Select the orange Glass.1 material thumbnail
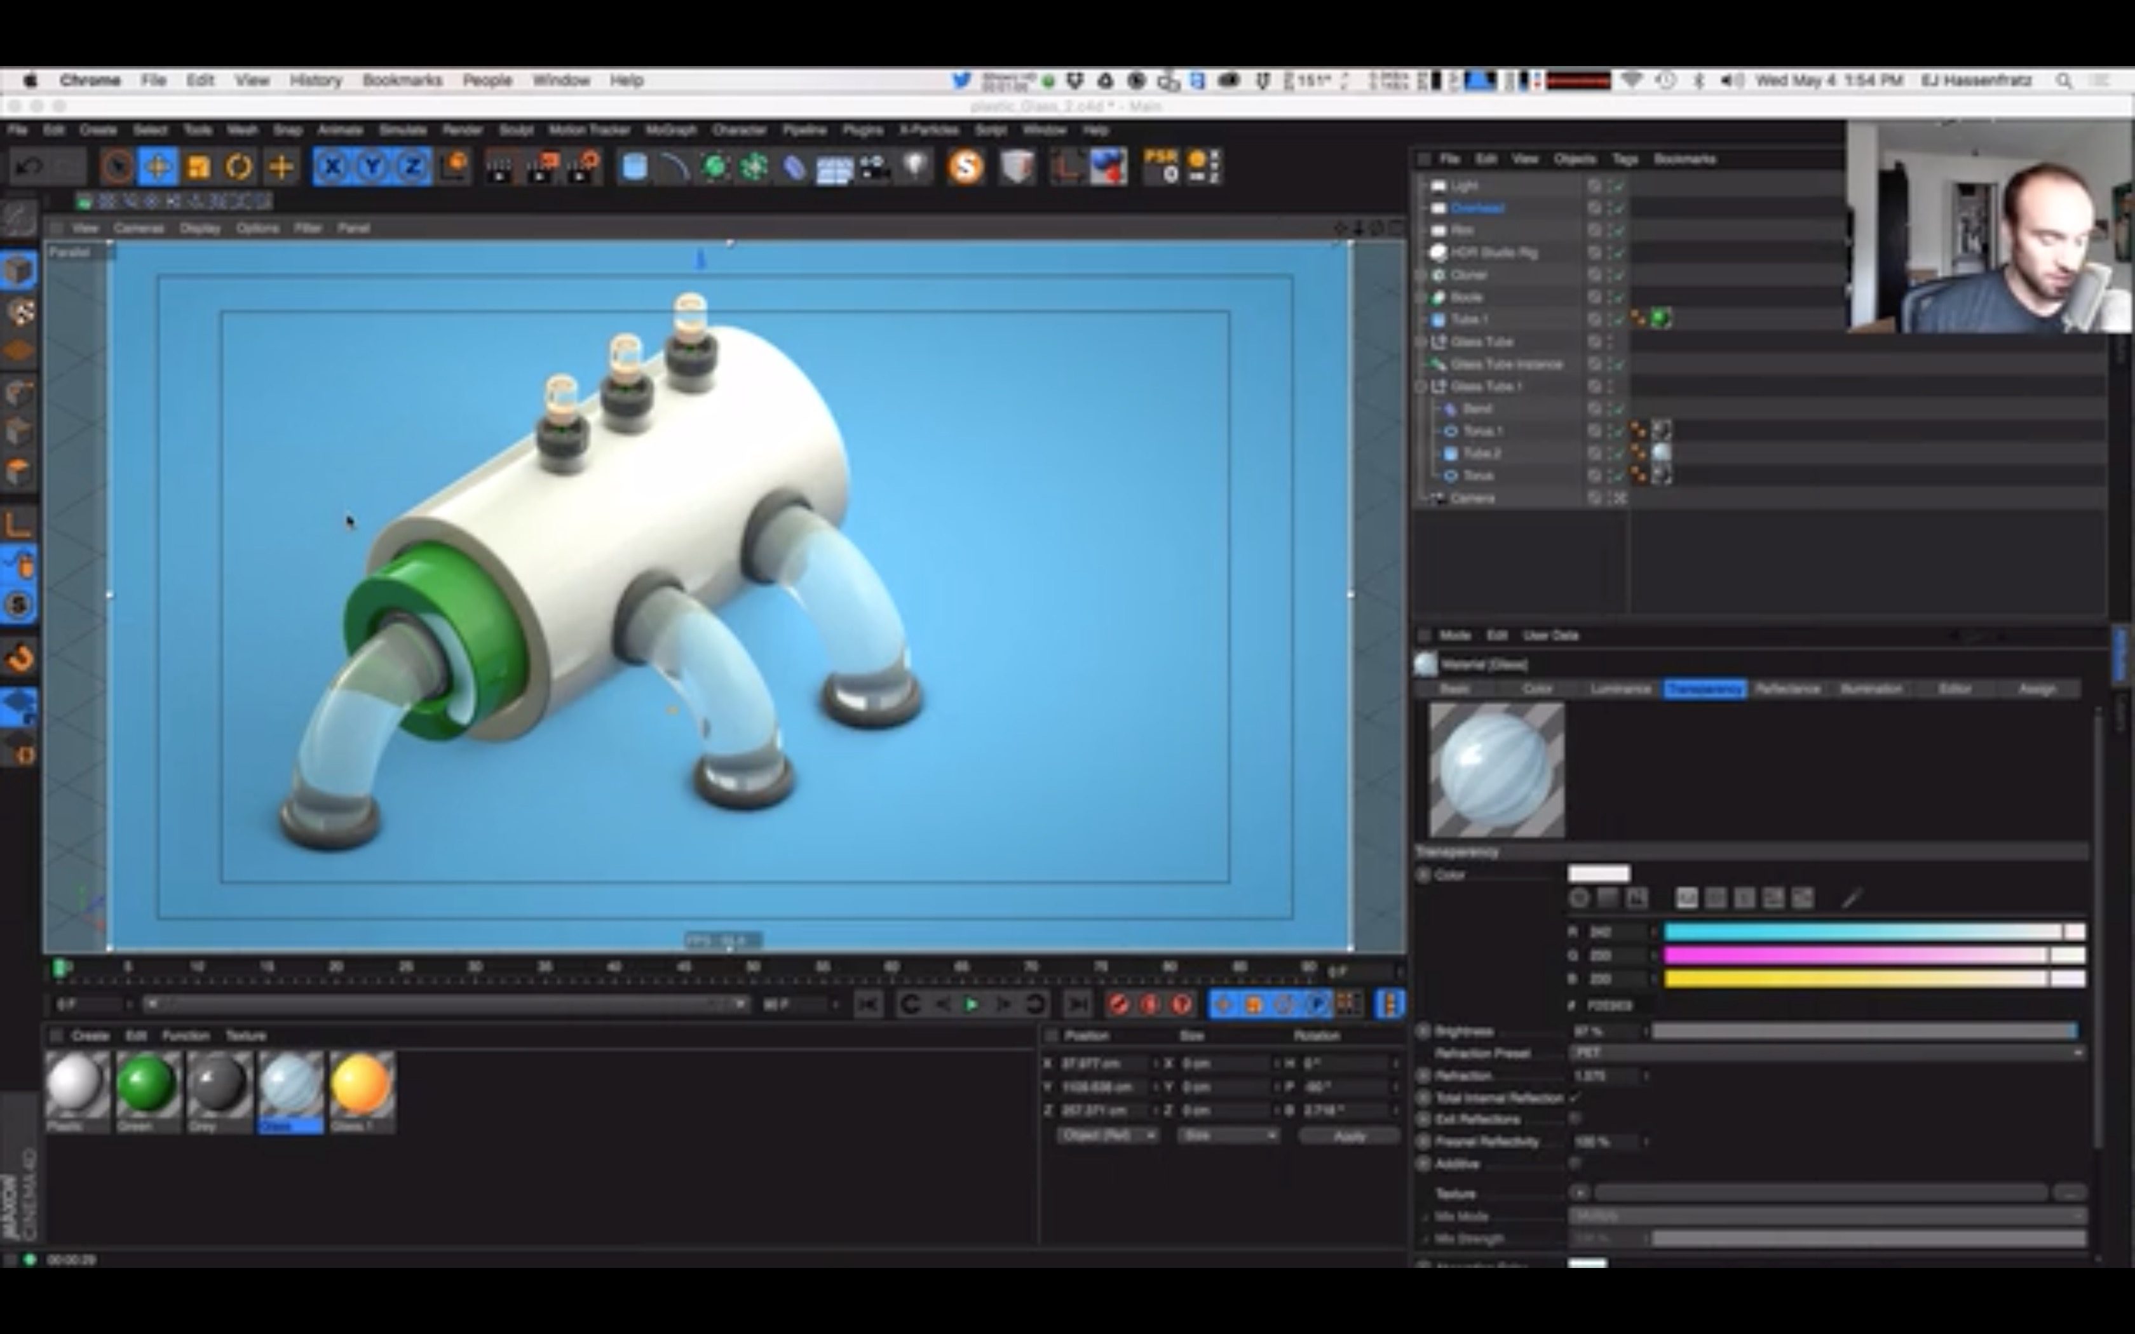Screen dimensions: 2135x1334 click(362, 1084)
